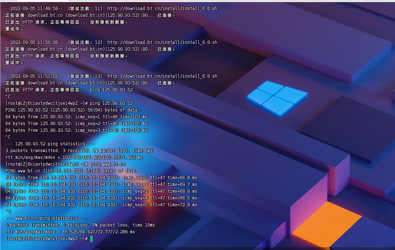Click the reply line with time=72.8 ms

pyautogui.click(x=101, y=205)
